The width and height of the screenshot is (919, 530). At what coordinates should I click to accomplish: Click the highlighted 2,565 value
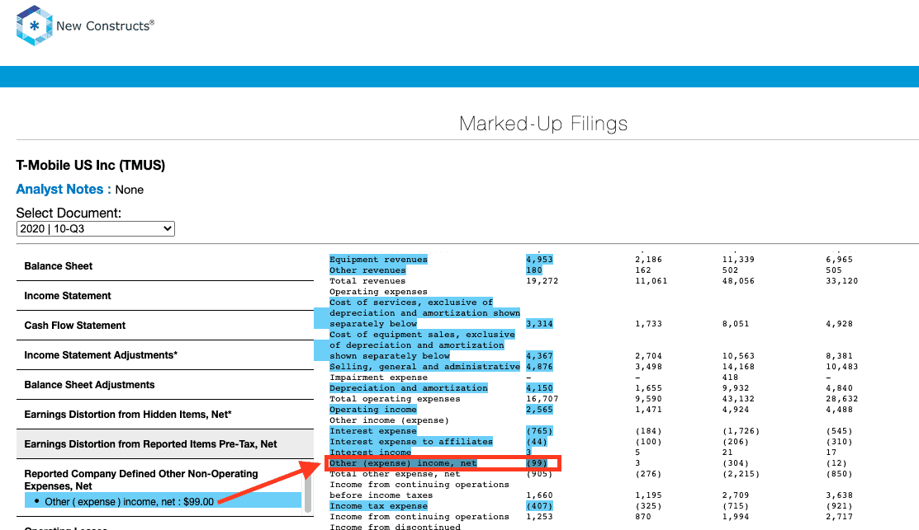[x=539, y=410]
